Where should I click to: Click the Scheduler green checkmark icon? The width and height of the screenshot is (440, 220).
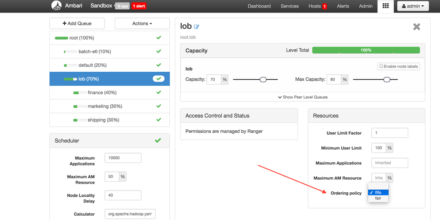point(158,140)
